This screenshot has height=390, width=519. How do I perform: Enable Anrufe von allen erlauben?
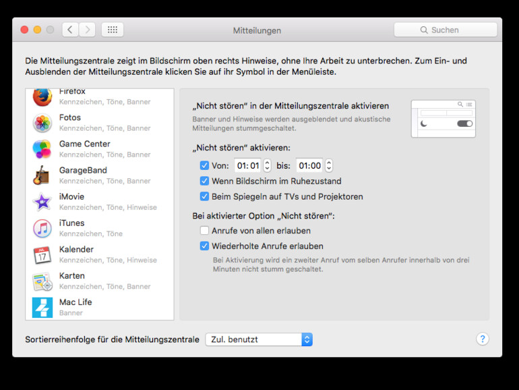pyautogui.click(x=204, y=231)
